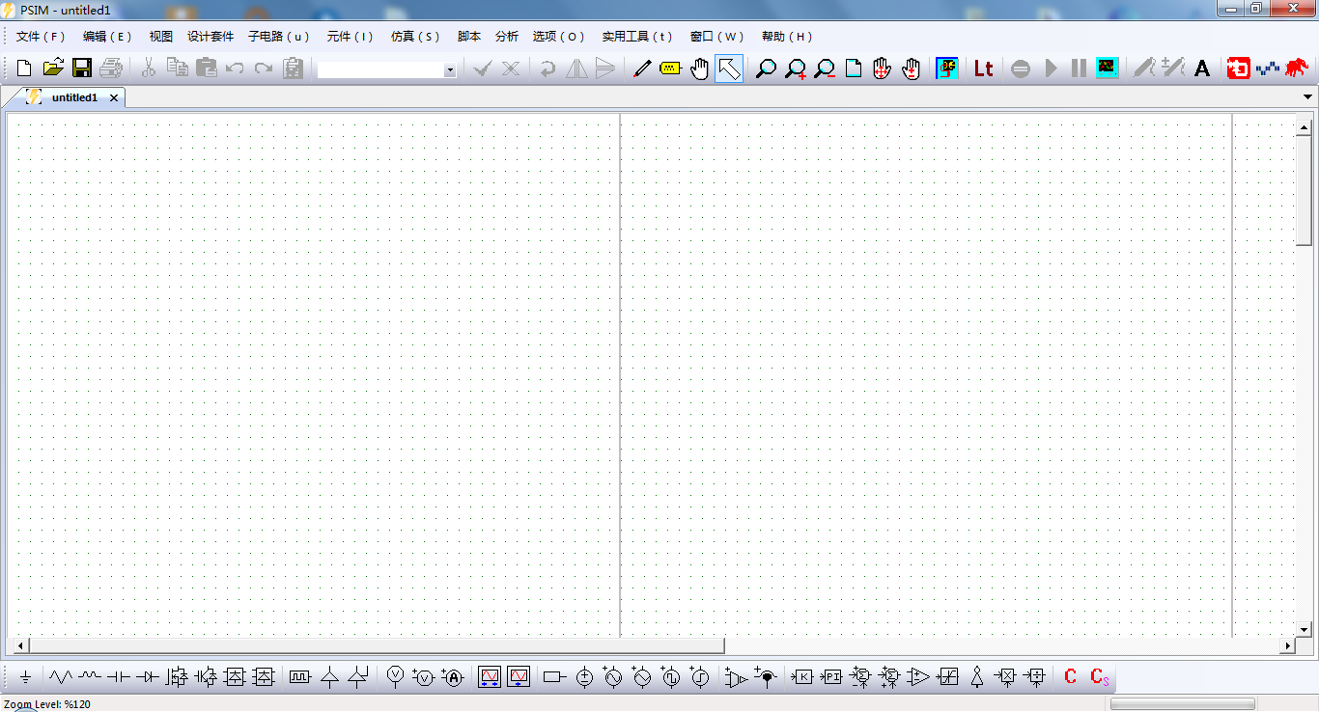Select the Wire pencil tool
1319x712 pixels.
tap(642, 68)
